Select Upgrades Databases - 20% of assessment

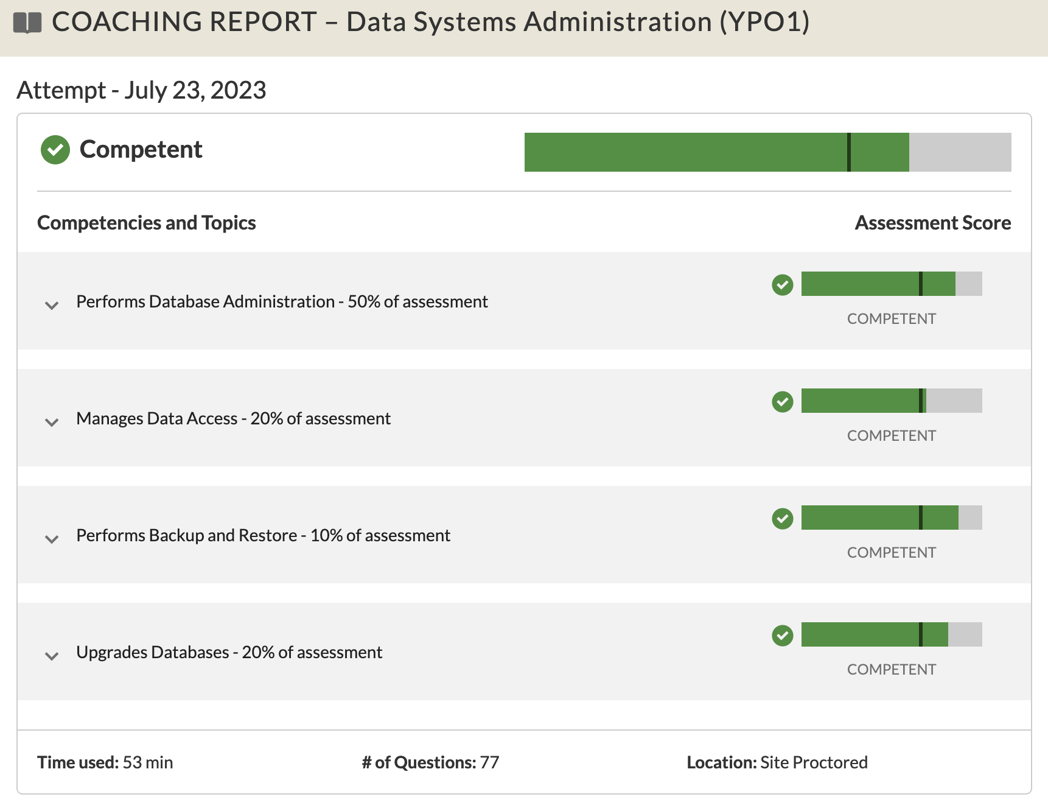click(229, 652)
